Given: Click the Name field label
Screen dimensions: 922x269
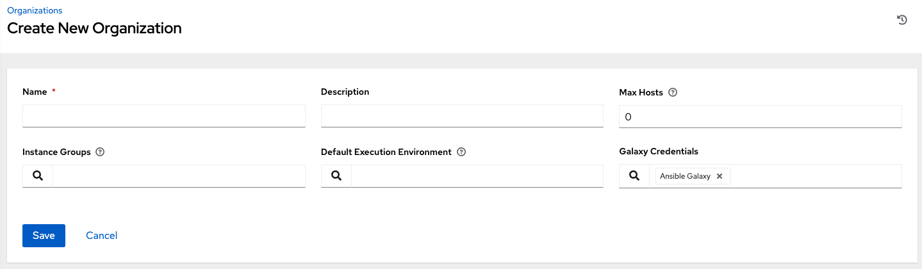Looking at the screenshot, I should [x=35, y=92].
